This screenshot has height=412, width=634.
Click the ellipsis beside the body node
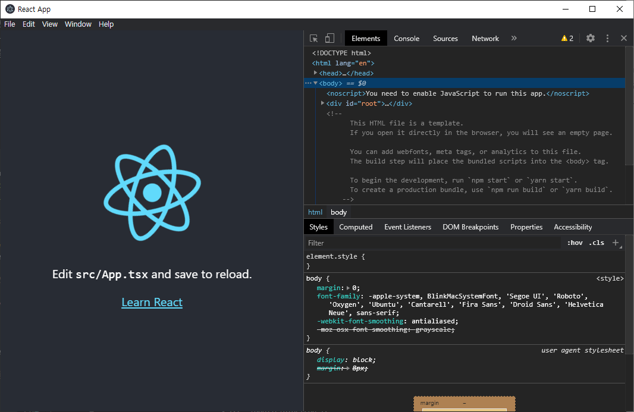(x=308, y=83)
